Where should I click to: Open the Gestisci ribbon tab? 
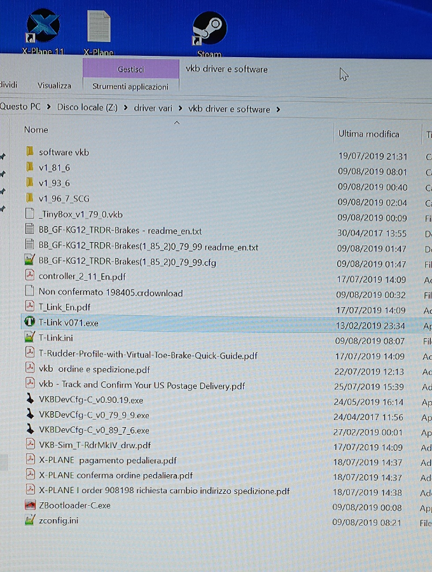click(130, 69)
